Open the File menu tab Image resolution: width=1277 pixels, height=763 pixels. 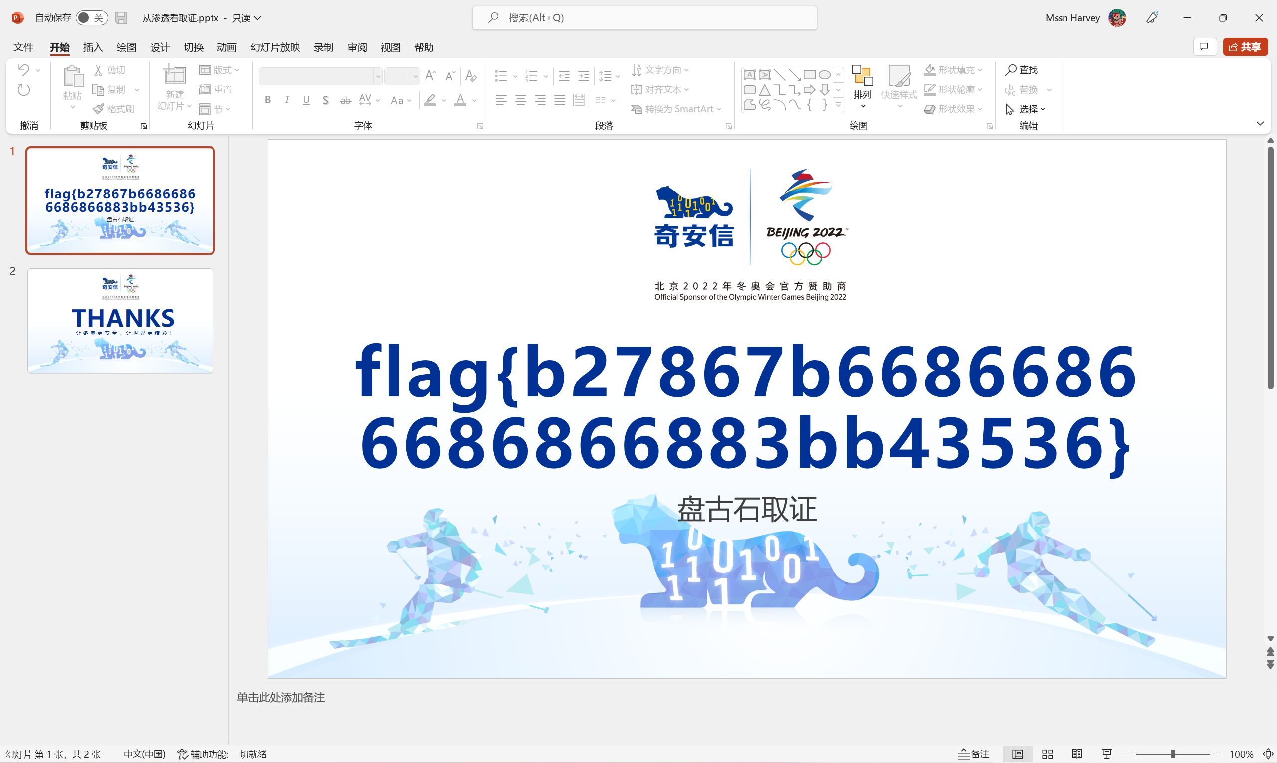click(x=23, y=47)
